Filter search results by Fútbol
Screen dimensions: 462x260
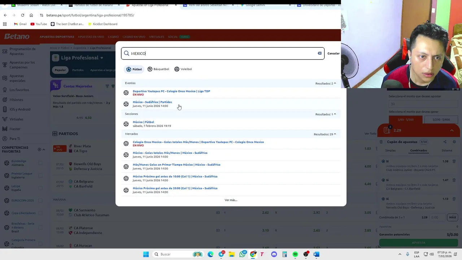[x=134, y=69]
